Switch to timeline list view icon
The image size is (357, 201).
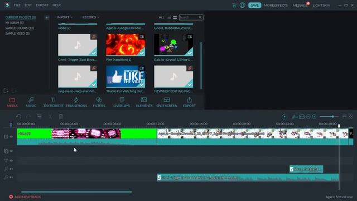345,117
